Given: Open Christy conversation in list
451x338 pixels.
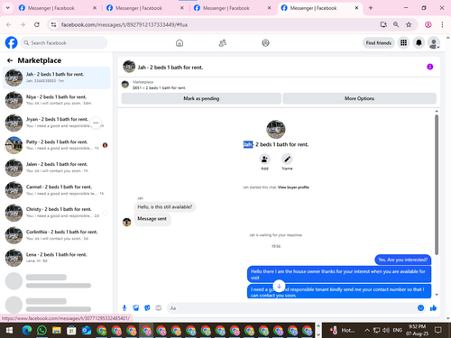Looking at the screenshot, I should [x=57, y=213].
